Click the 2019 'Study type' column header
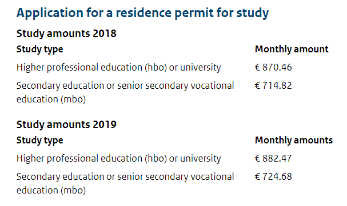The image size is (347, 206). 40,141
